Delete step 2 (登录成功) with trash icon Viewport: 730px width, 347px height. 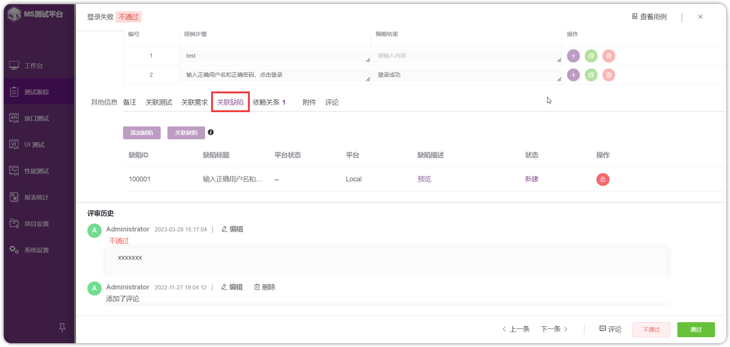(x=608, y=75)
